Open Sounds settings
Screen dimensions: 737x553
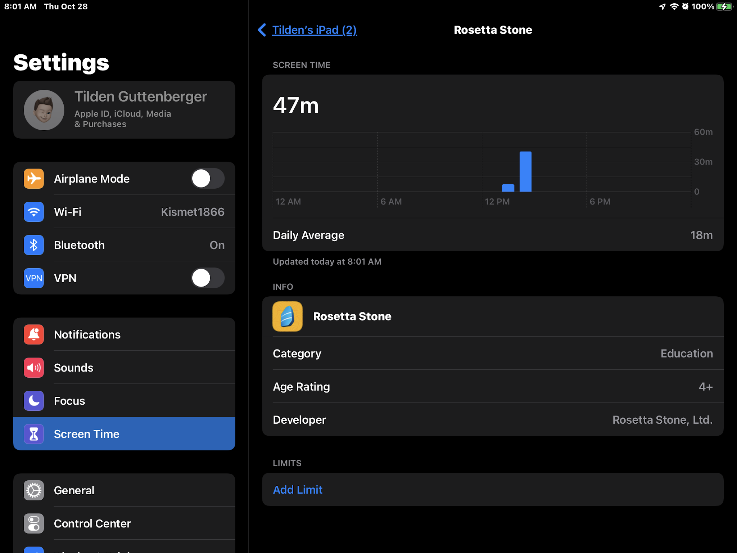pos(124,368)
